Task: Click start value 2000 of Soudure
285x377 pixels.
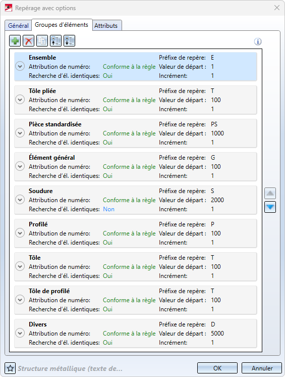Action: pos(217,200)
